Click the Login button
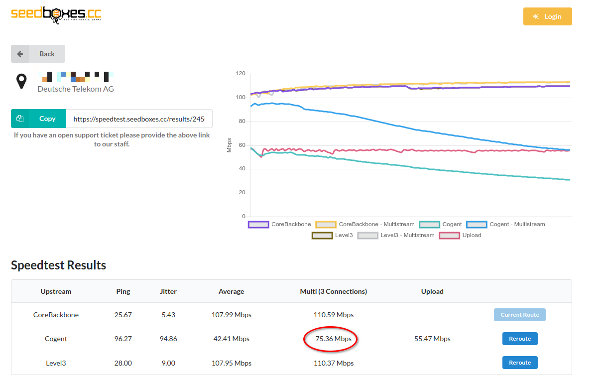Screen dimensions: 599x382 tap(547, 16)
